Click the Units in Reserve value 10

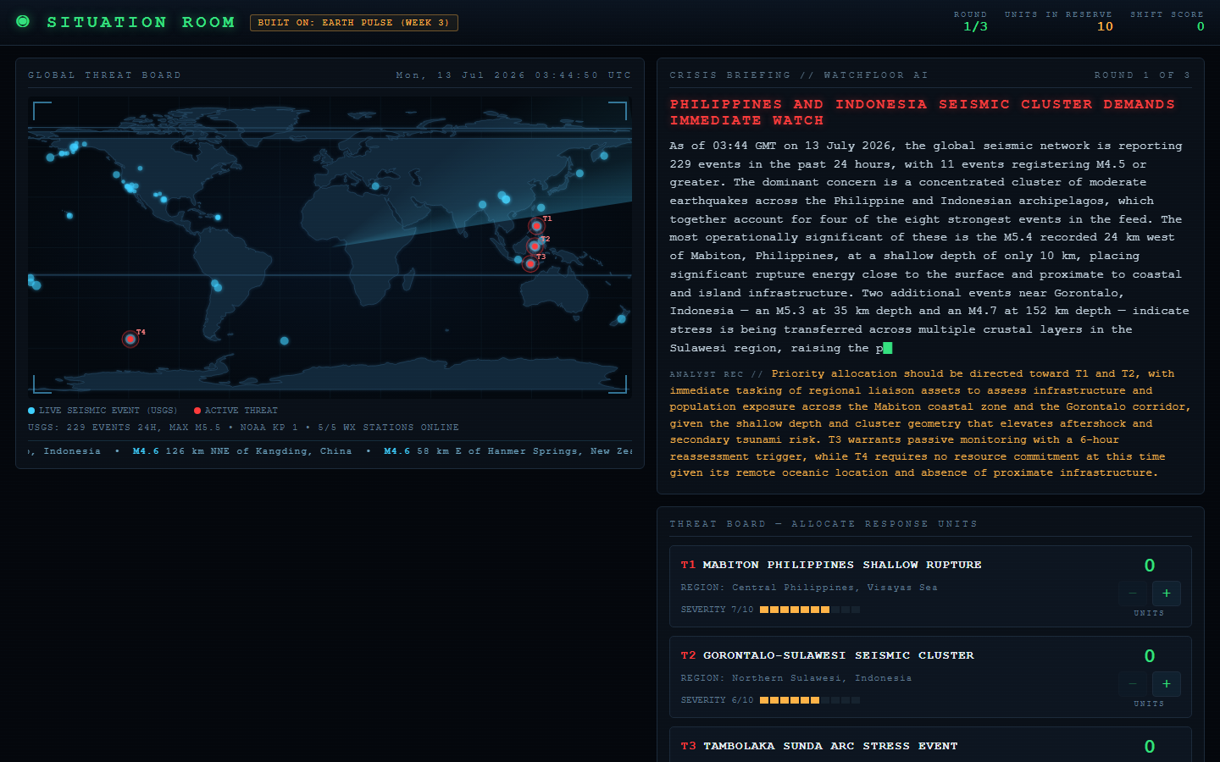(x=1105, y=26)
